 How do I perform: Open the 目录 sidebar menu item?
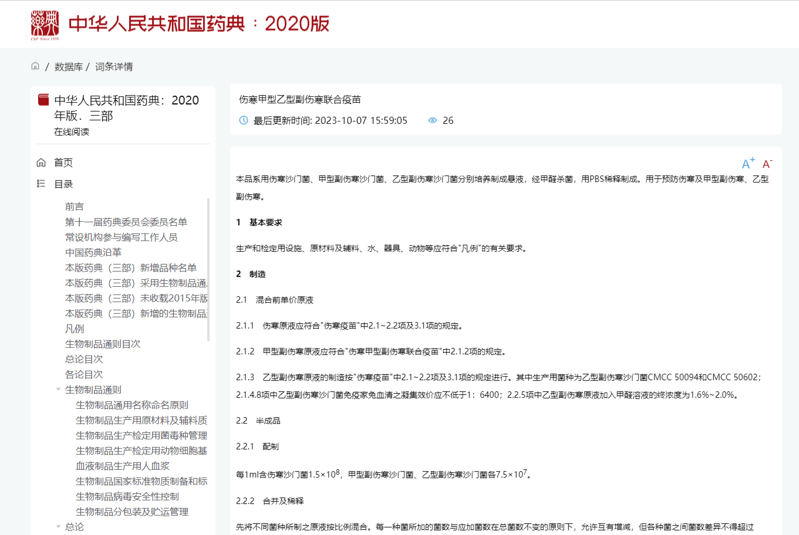[63, 184]
